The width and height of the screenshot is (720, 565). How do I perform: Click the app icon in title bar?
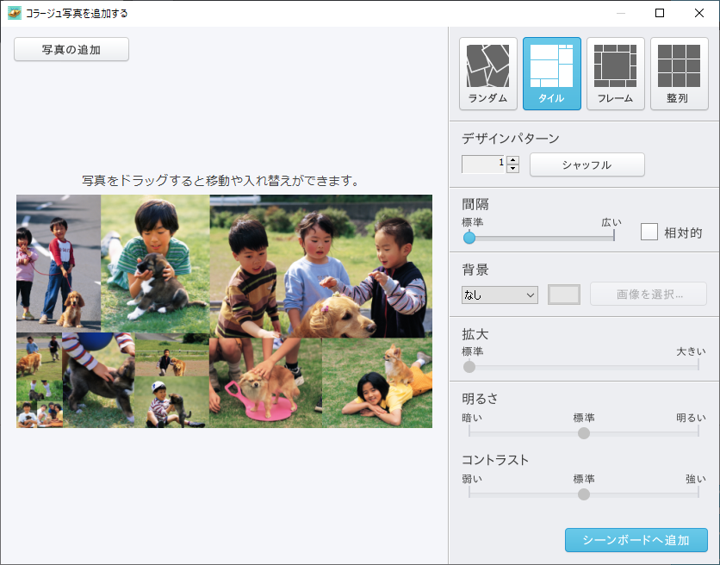click(15, 13)
